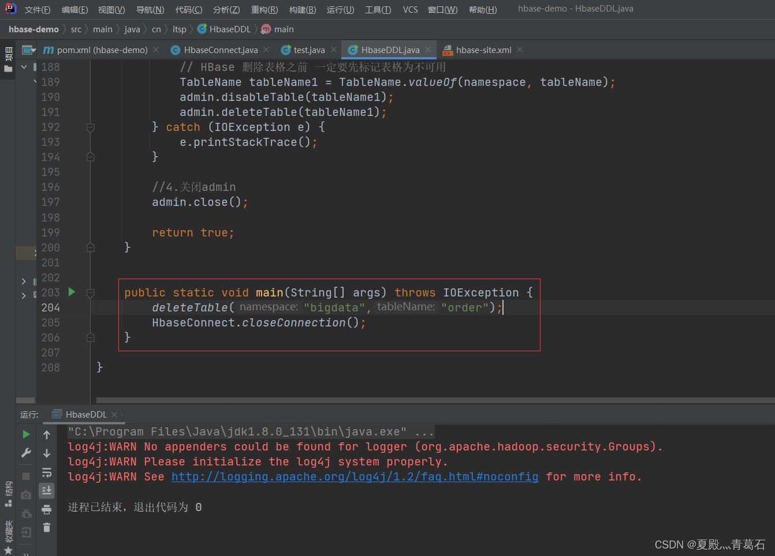Toggle scroll to end of console

coord(47,491)
